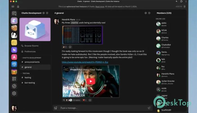The image size is (197, 113).
Task: Open the chatto pods terminal image
Action: coord(82,35)
